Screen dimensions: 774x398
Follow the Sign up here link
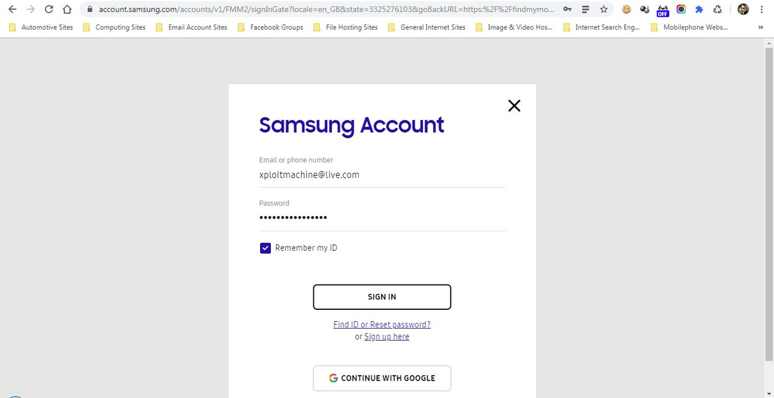point(386,336)
